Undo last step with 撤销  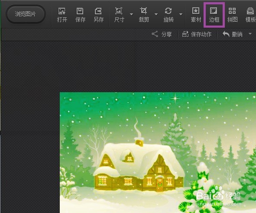click(x=233, y=34)
